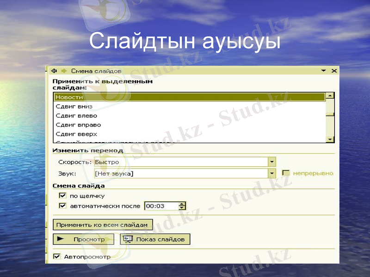Viewport: 370px width, 277px height.
Task: Click the Просмотр play button
Action: click(83, 240)
